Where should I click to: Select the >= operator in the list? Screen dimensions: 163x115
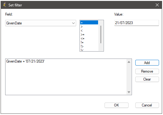point(89,34)
